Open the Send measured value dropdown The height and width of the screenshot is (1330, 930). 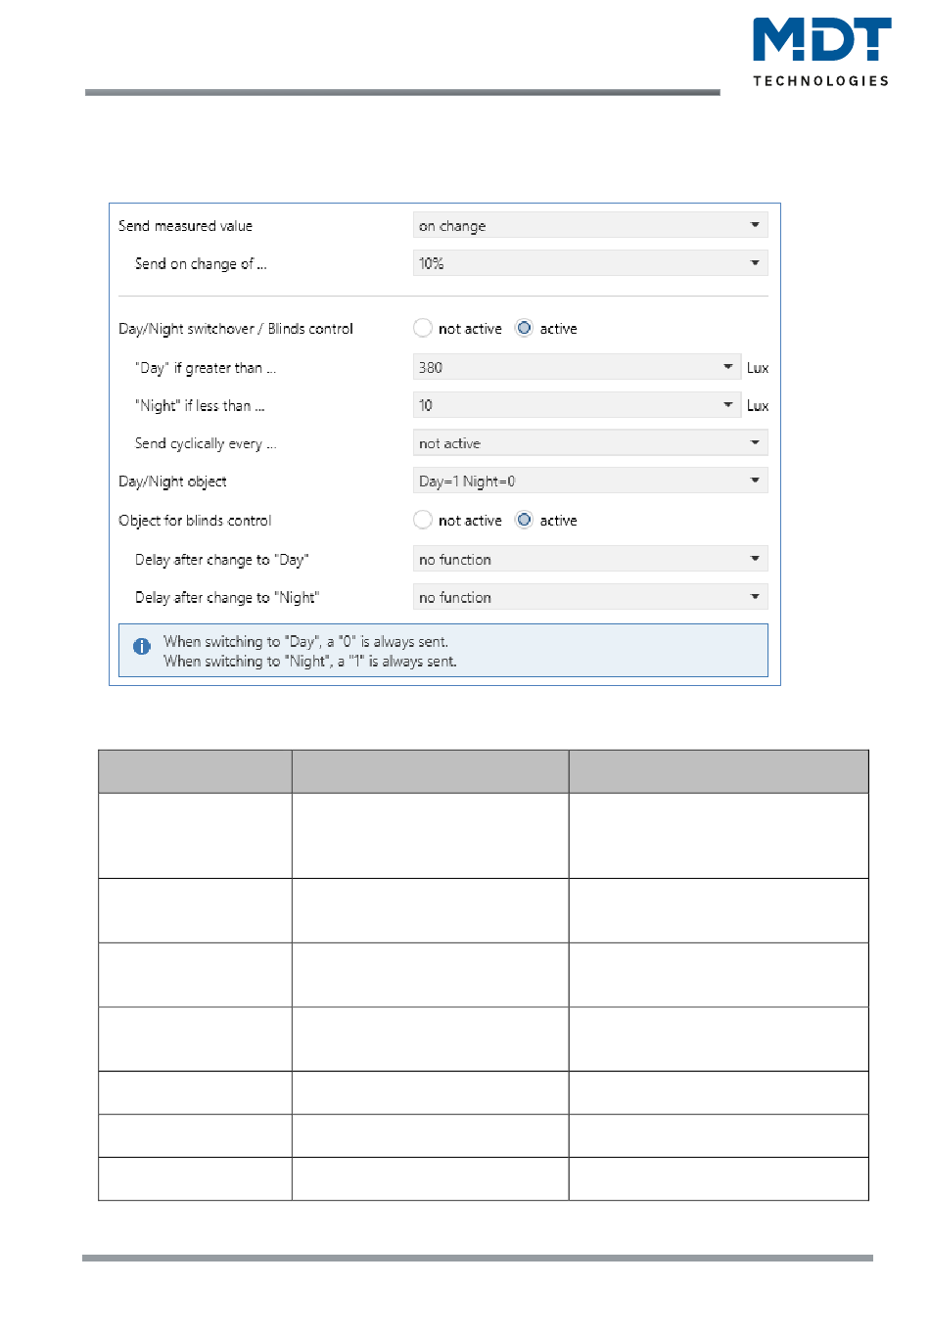[589, 226]
